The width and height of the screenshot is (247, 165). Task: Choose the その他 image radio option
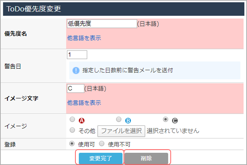tap(72, 130)
